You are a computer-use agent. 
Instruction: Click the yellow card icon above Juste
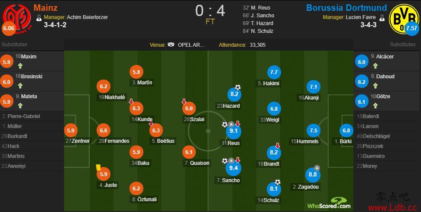[x=98, y=167]
